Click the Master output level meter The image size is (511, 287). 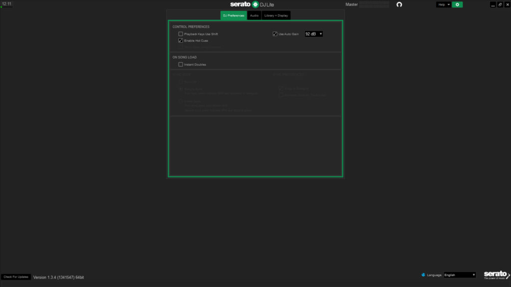coord(375,4)
